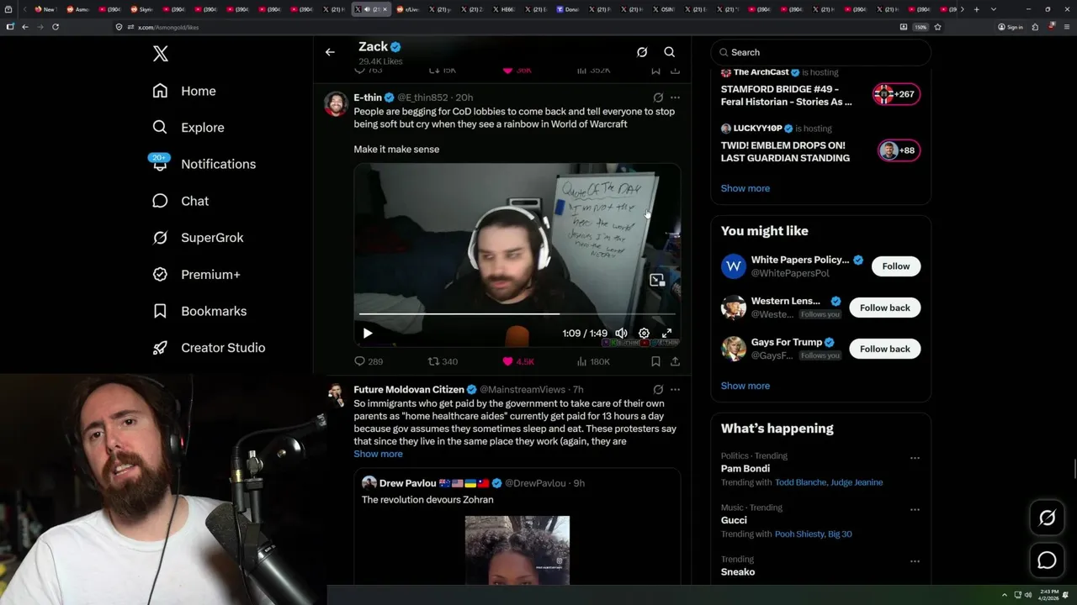Open quoted post video thumbnail

(517, 550)
